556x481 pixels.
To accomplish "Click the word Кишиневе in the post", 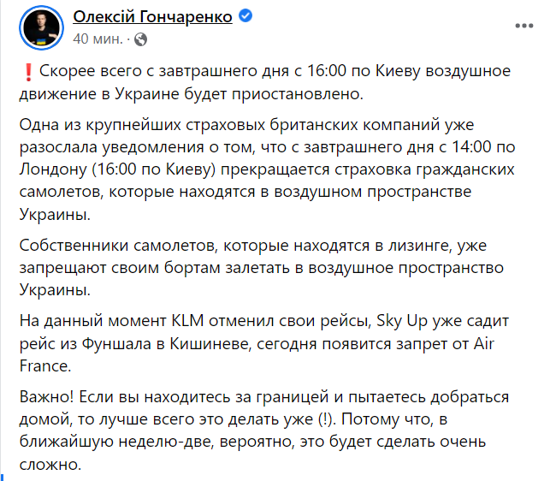I will pyautogui.click(x=210, y=344).
